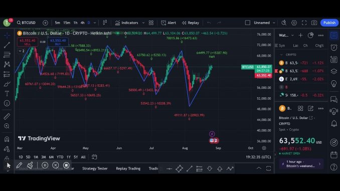Pause the screen recording
This screenshot has width=340, height=191.
(45, 165)
